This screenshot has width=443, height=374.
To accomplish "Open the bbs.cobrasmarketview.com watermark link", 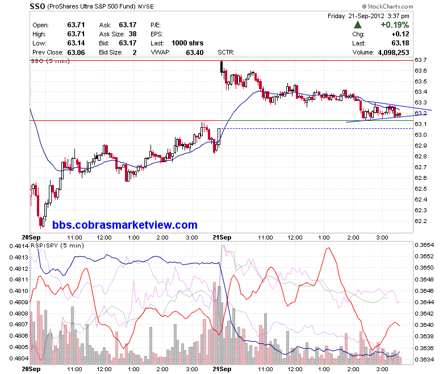I will tap(125, 225).
